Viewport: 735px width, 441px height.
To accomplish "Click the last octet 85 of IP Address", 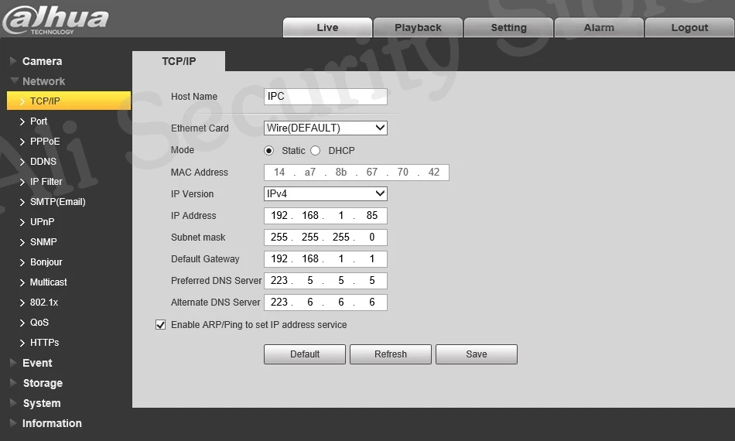I will tap(371, 216).
